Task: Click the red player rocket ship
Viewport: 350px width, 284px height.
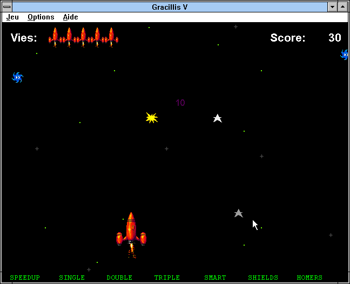Action: (x=131, y=232)
